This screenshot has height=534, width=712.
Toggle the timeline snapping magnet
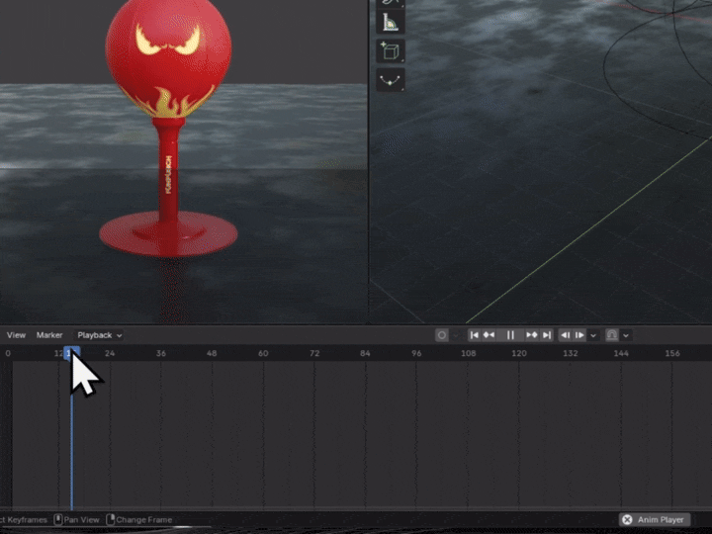tap(612, 335)
